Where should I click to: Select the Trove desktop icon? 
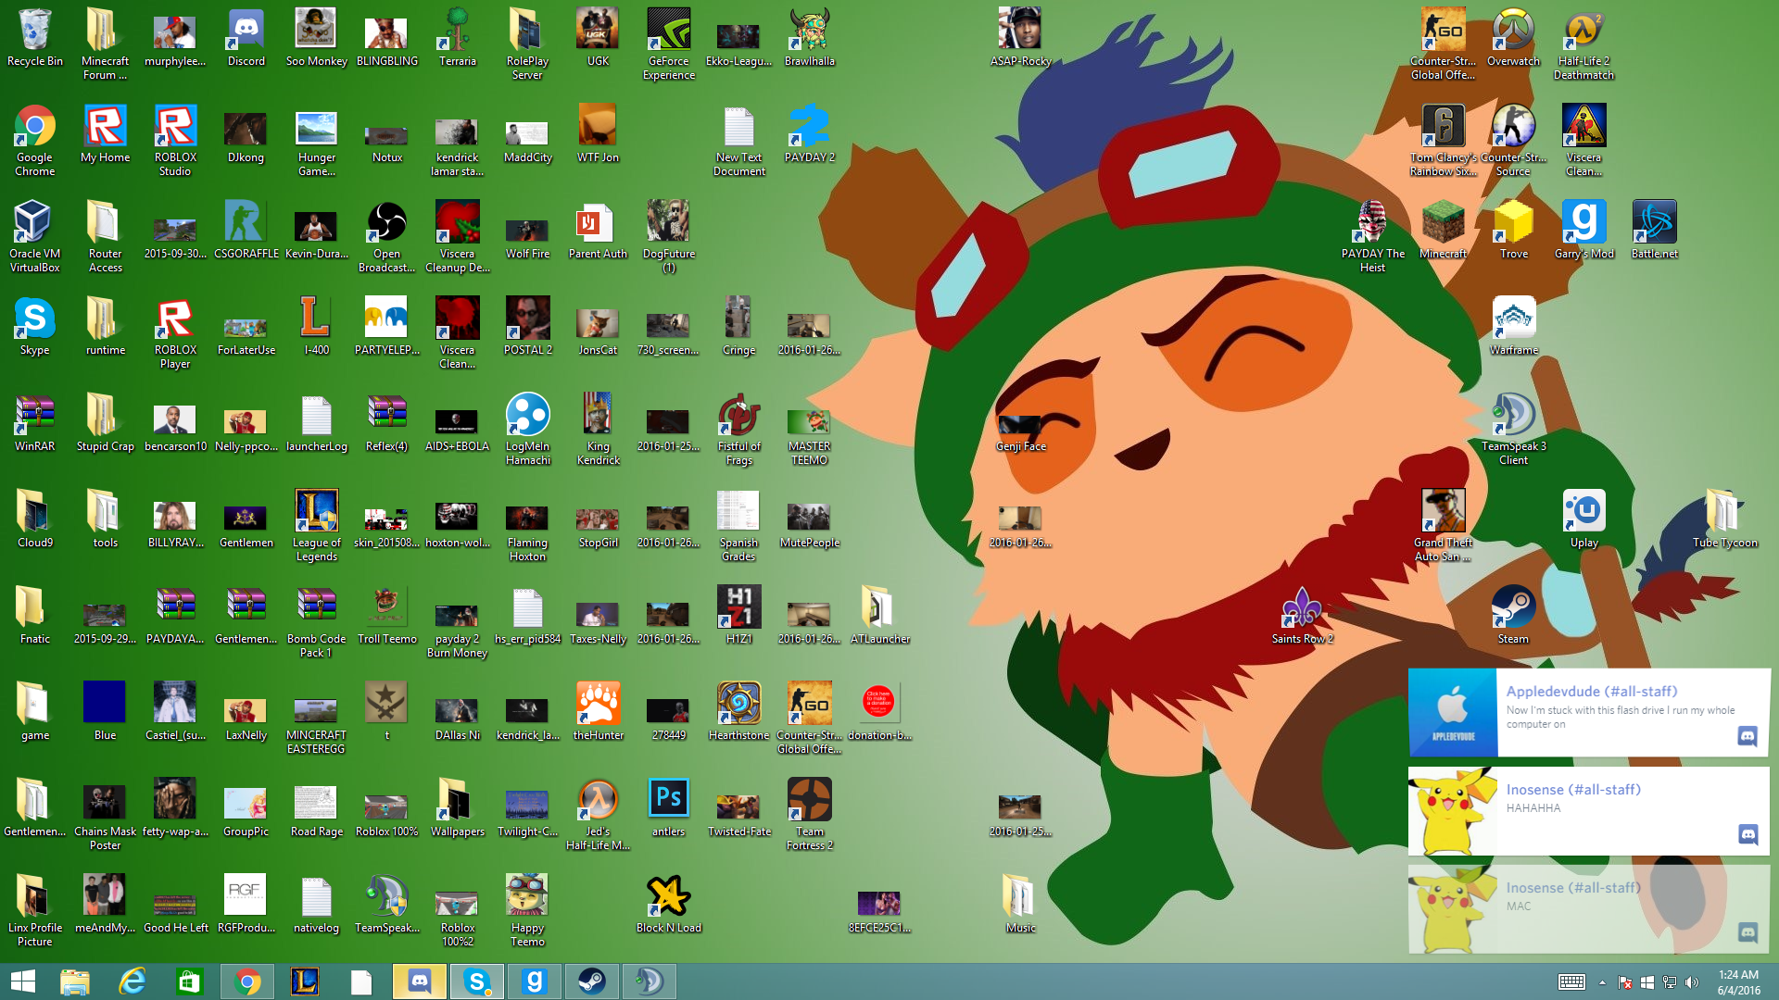[1513, 231]
